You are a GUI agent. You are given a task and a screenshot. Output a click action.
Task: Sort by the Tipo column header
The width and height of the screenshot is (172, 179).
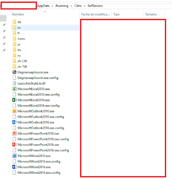[117, 14]
